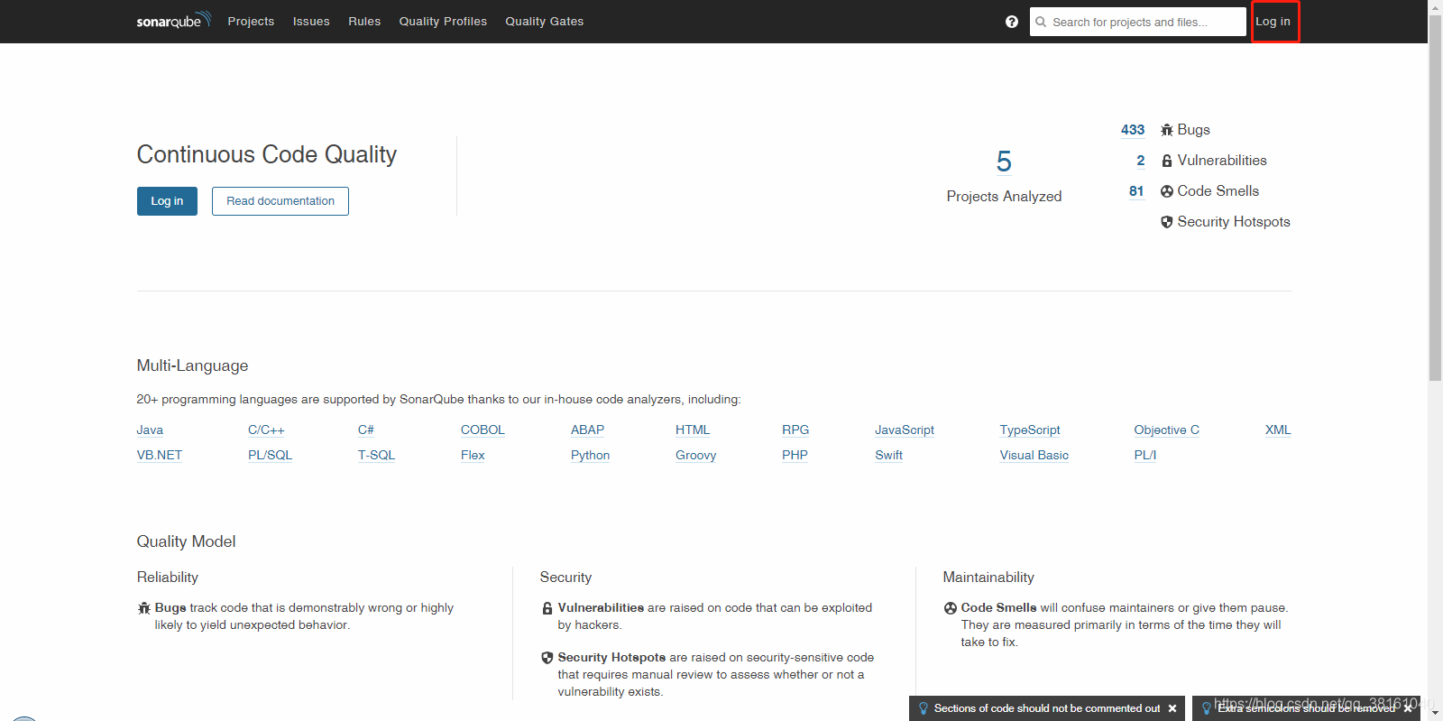Click the scrollbar down arrow

coord(1435,713)
